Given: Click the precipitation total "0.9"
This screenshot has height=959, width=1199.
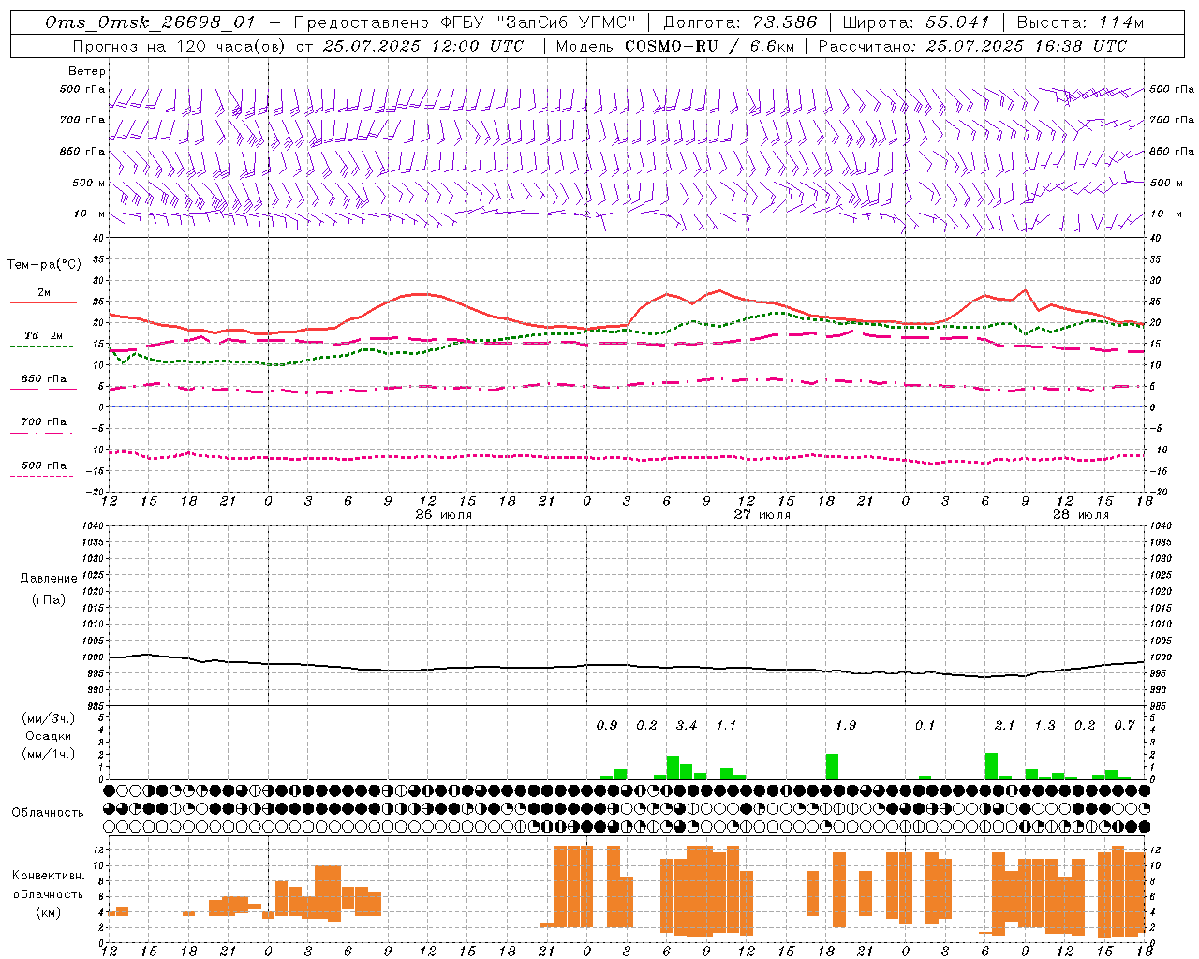Looking at the screenshot, I should pos(607,725).
